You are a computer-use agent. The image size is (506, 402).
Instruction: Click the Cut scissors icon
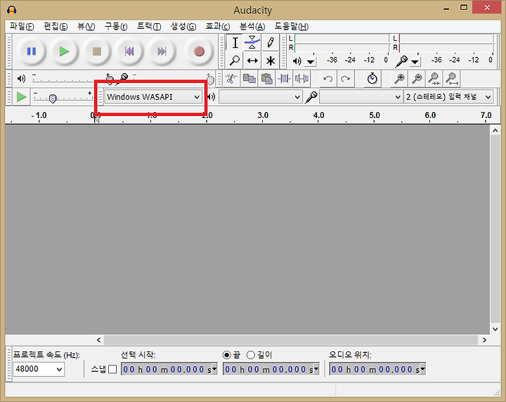click(231, 79)
